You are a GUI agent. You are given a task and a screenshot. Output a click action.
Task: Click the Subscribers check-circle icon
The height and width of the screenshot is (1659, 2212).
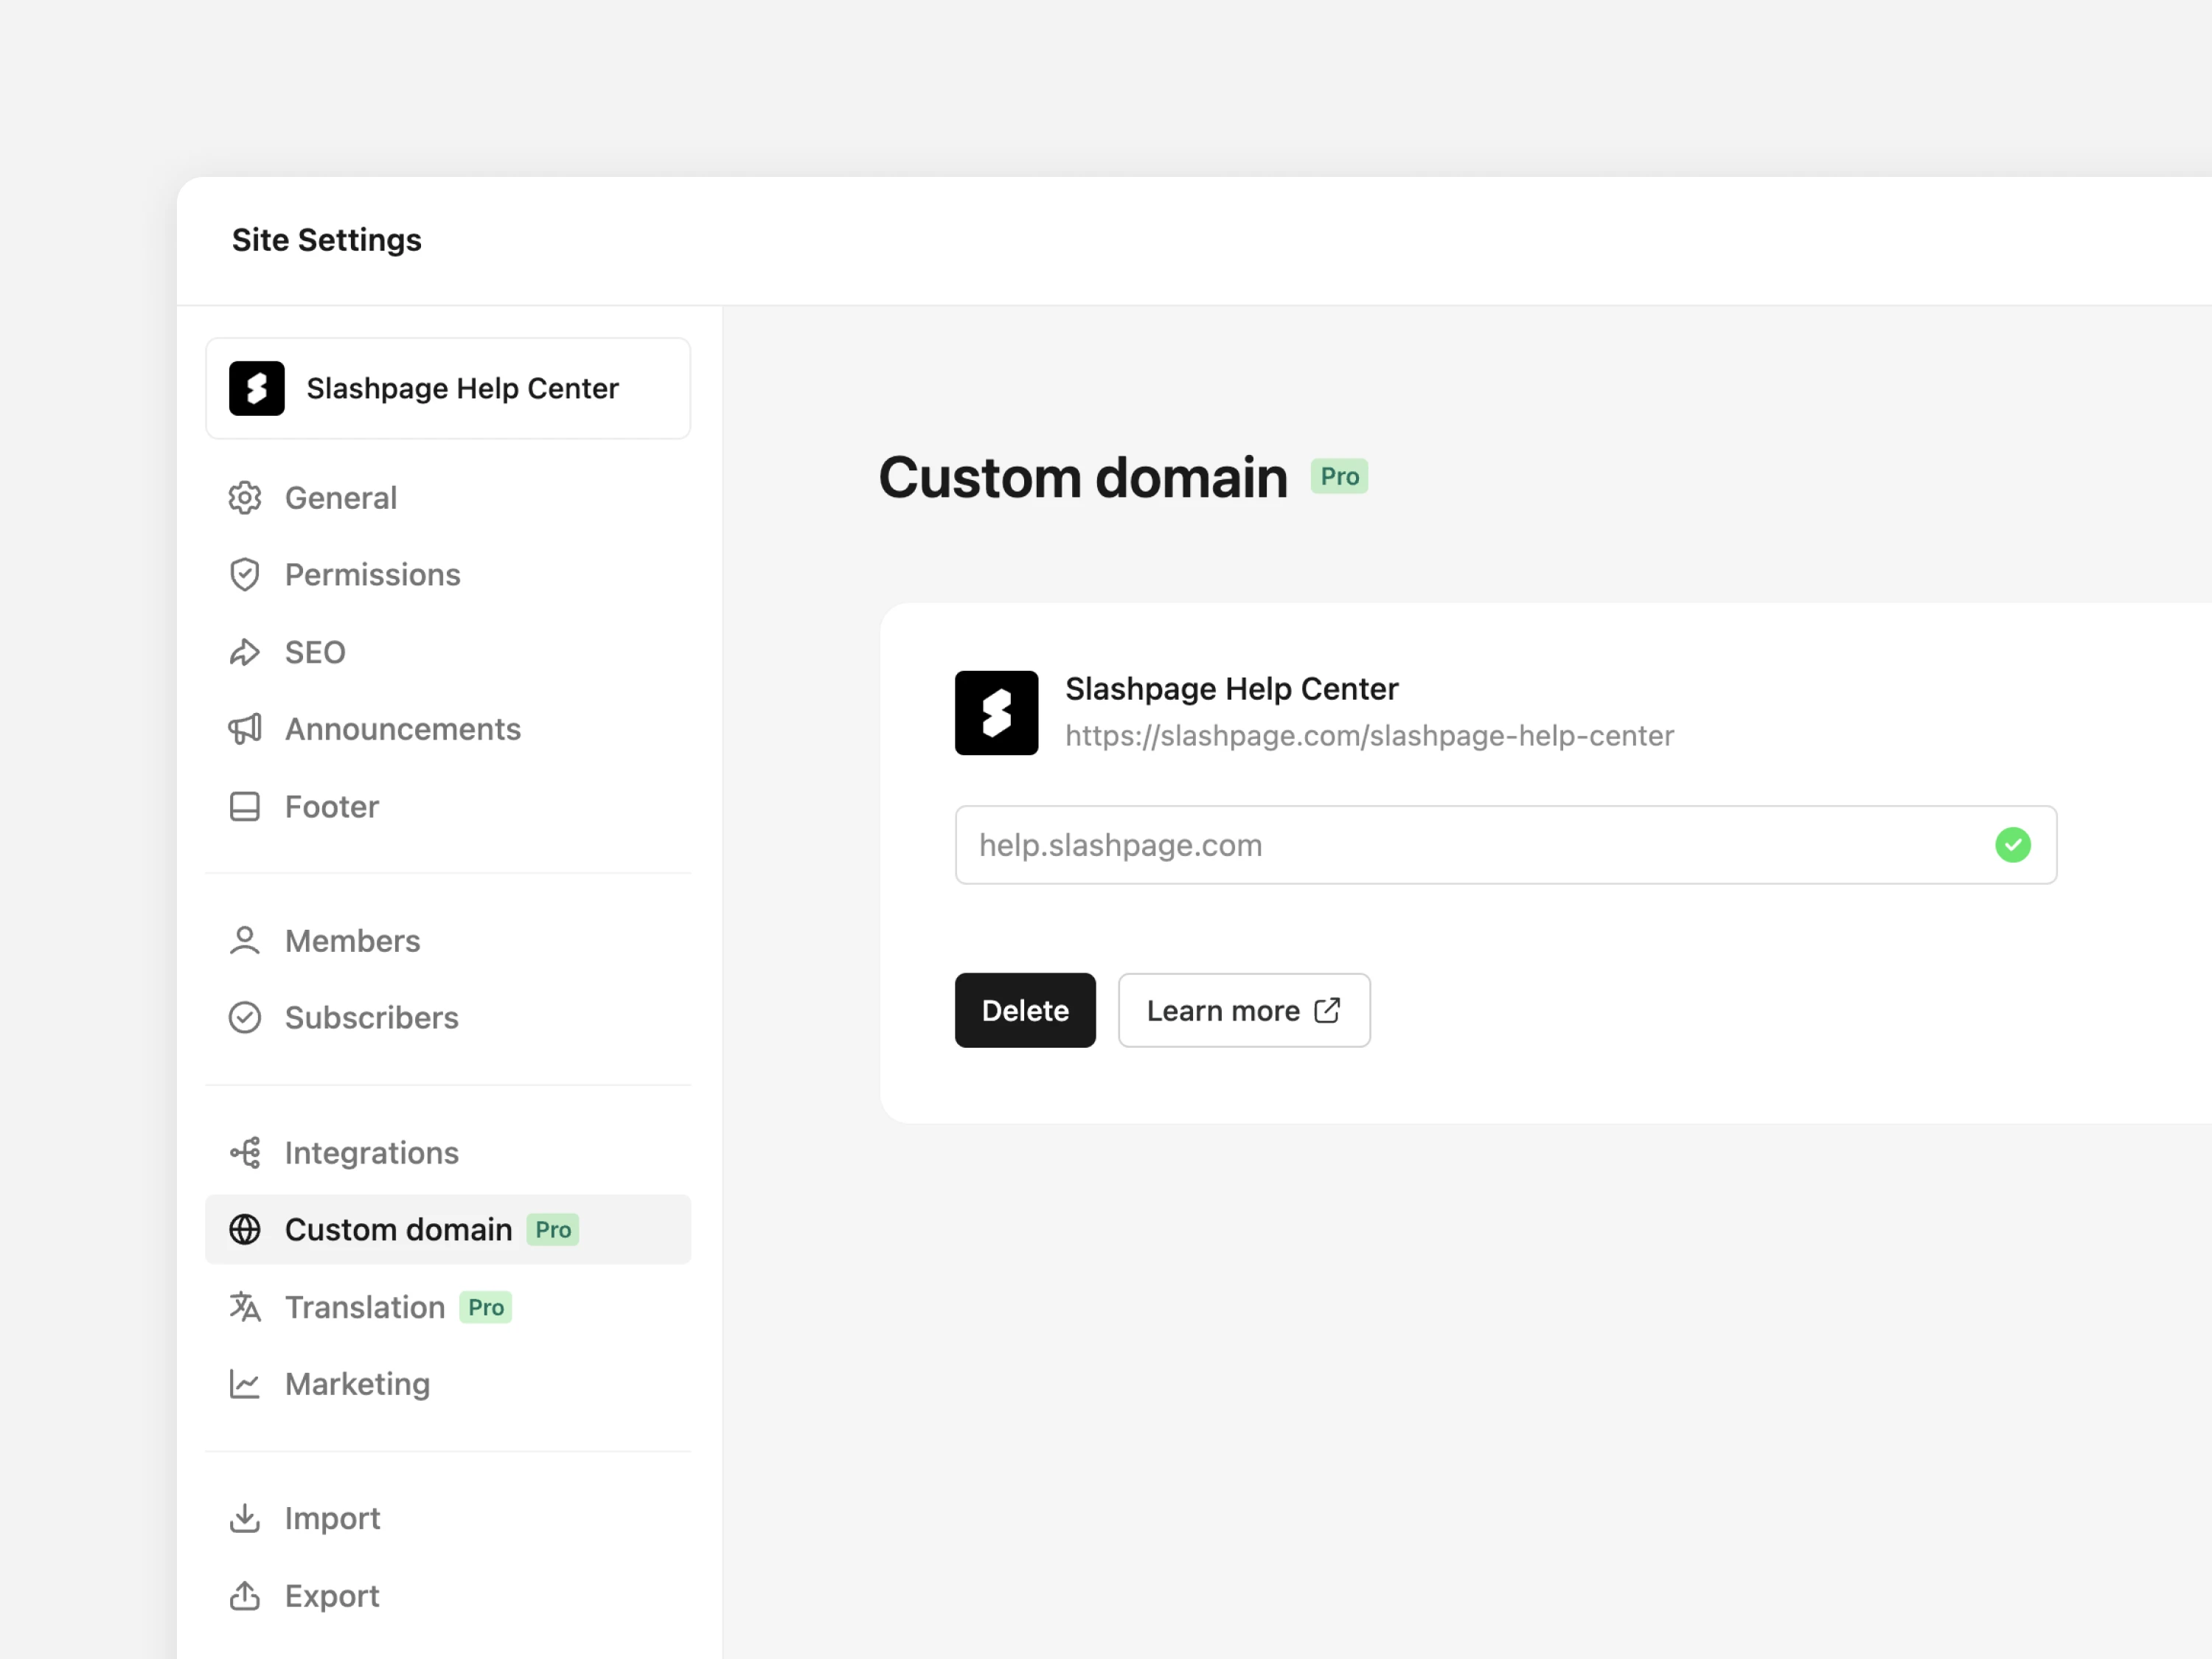[245, 1017]
